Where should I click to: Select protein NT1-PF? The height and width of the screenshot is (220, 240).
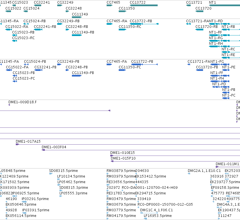tap(217, 73)
